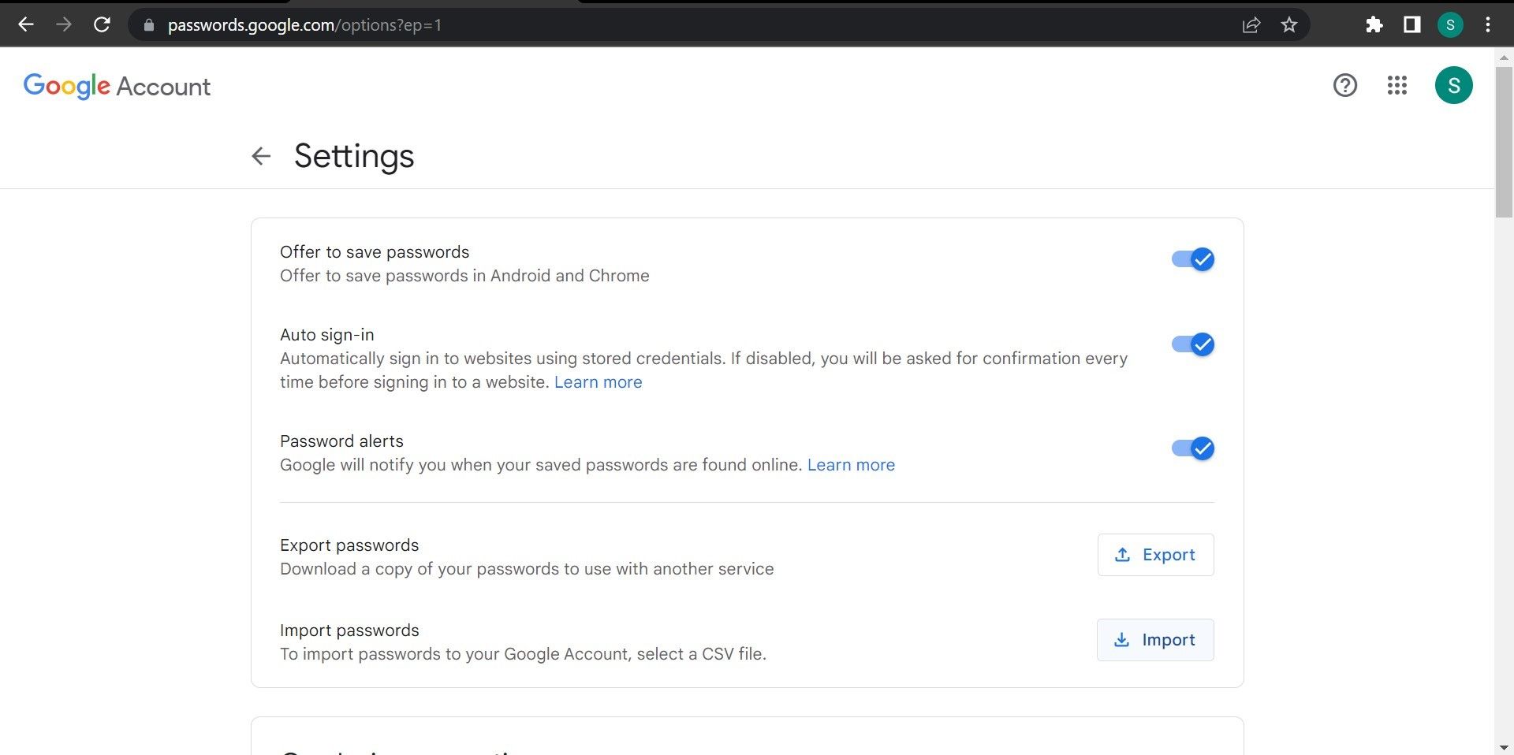Image resolution: width=1514 pixels, height=755 pixels.
Task: Click the back arrow beside Settings
Action: (x=260, y=155)
